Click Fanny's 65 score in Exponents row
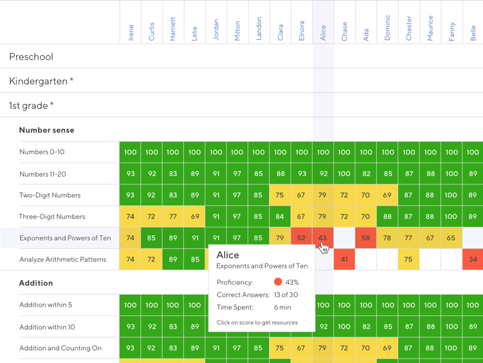 coord(451,238)
